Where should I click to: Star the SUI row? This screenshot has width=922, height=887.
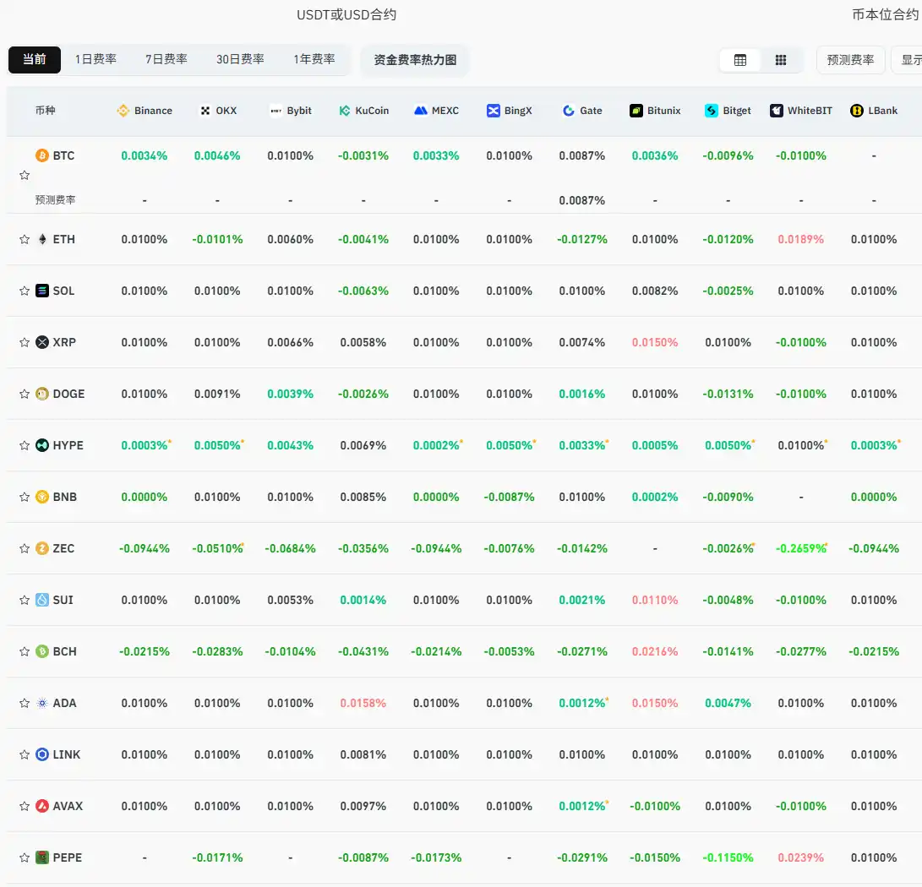(25, 600)
